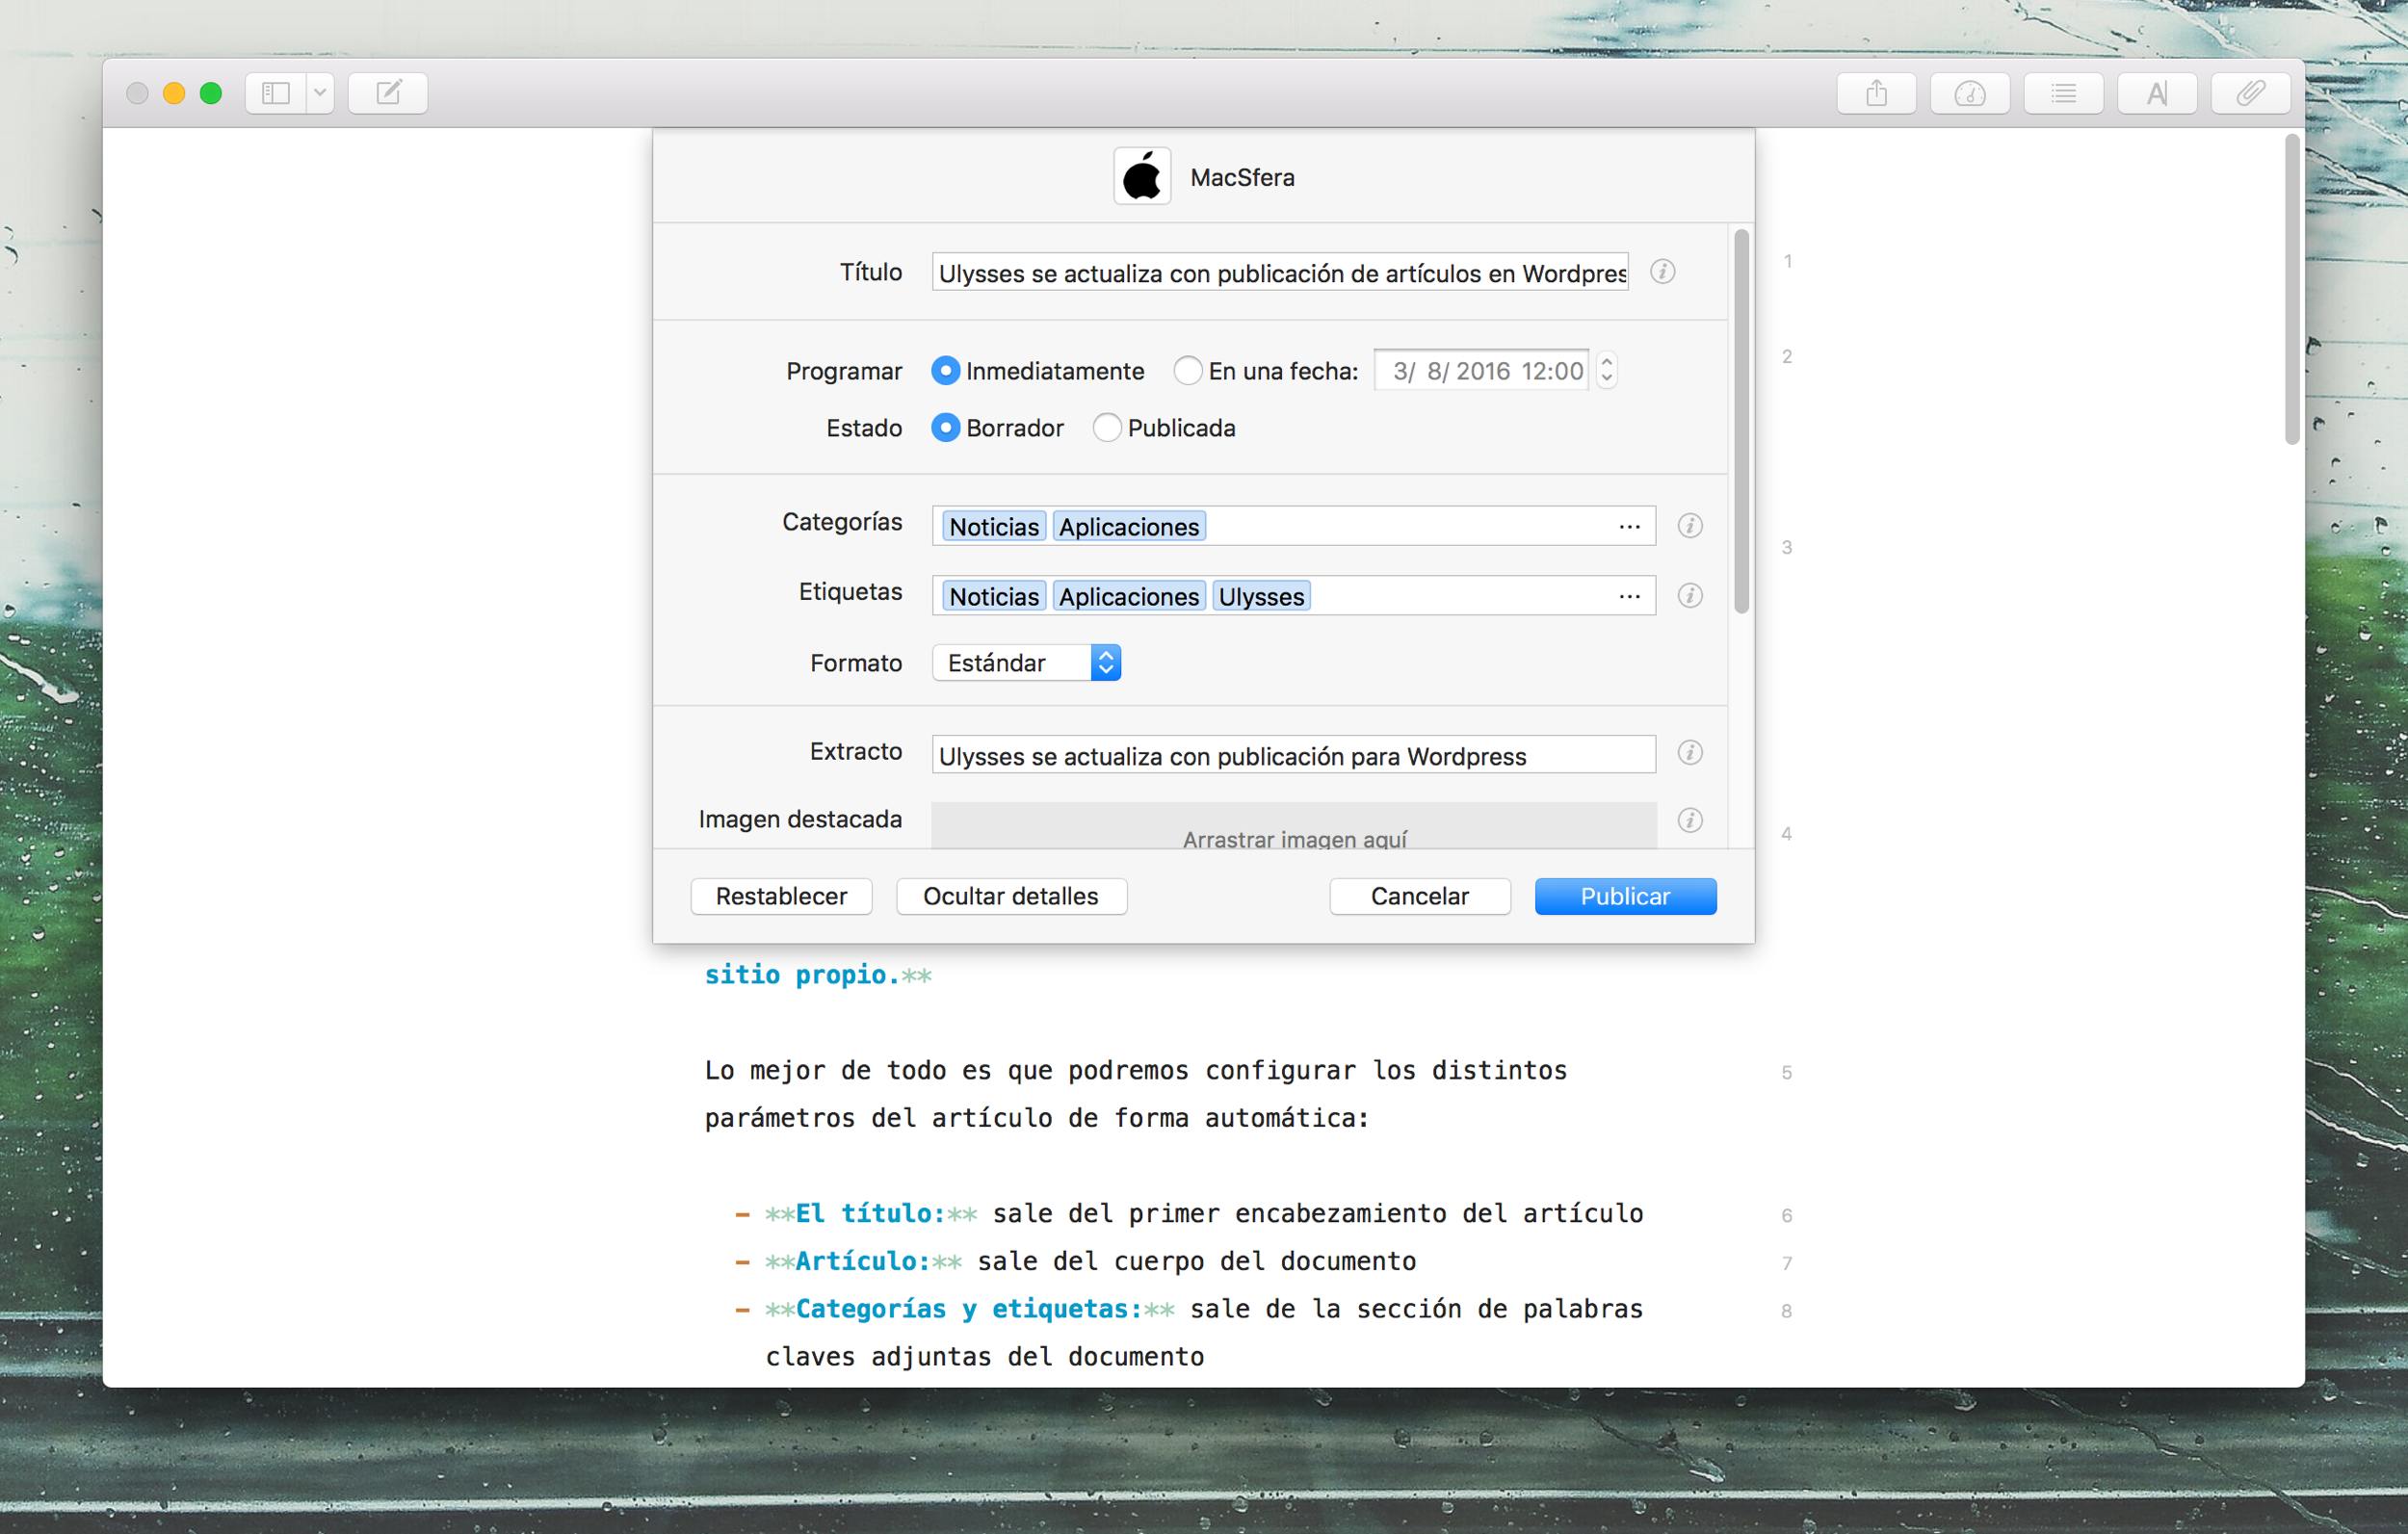The image size is (2408, 1534).
Task: Select the Noticias tag in Etiquetas
Action: click(x=994, y=596)
